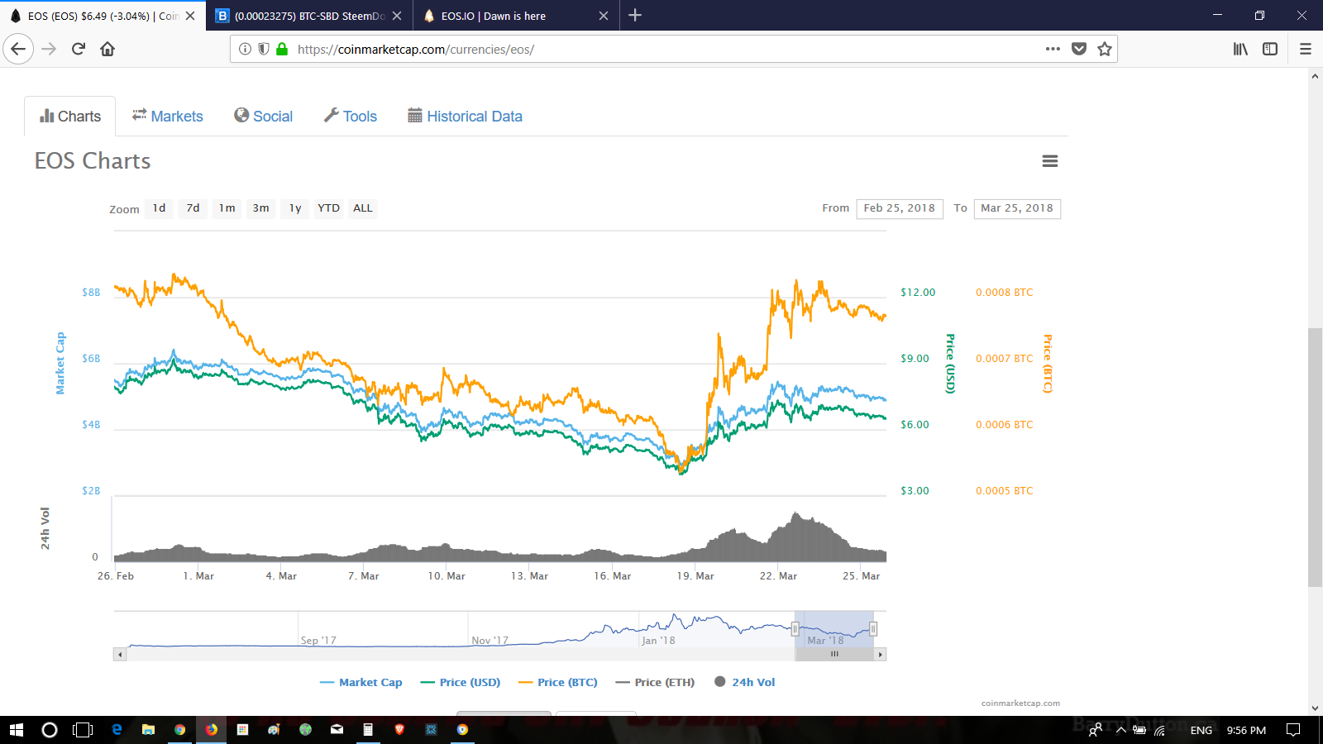Toggle the 24h Vol series in legend
This screenshot has height=744, width=1323.
point(745,682)
